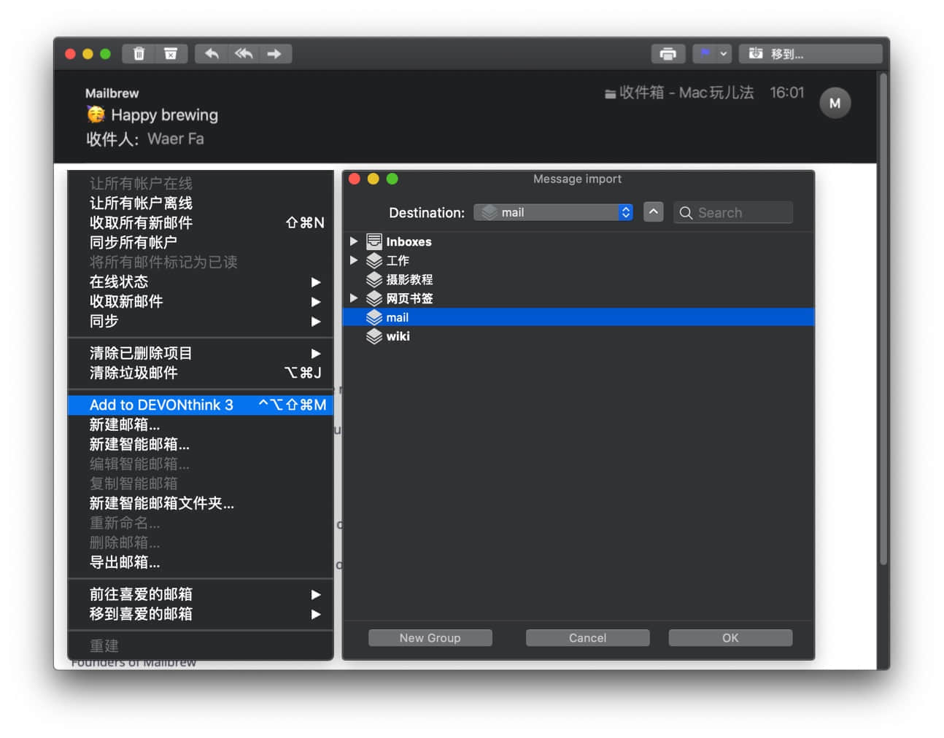The width and height of the screenshot is (944, 738).
Task: Open the flag color dropdown arrow
Action: 724,54
